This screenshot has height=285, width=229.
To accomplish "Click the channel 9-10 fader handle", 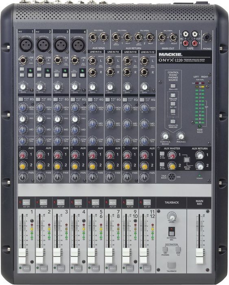I will click(x=126, y=256).
